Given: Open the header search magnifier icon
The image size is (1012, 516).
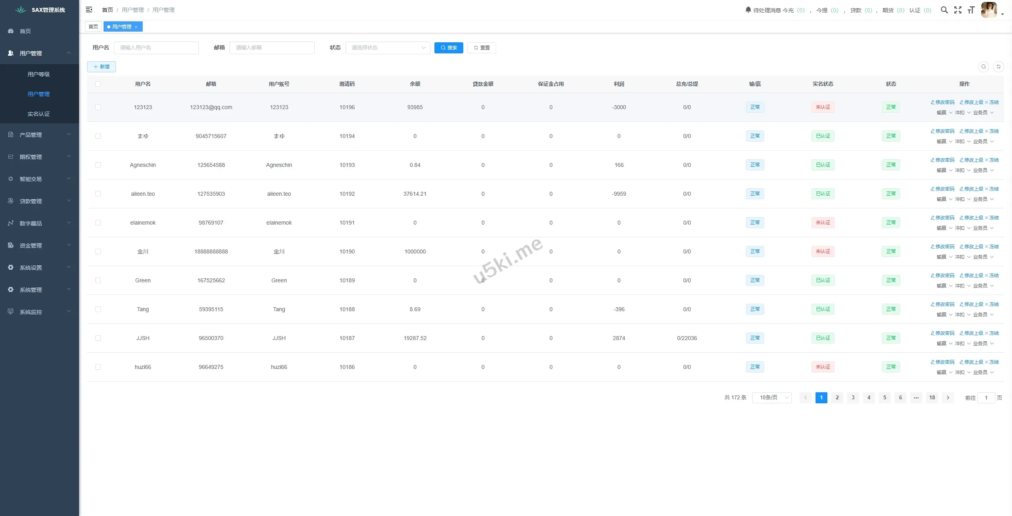Looking at the screenshot, I should 944,10.
